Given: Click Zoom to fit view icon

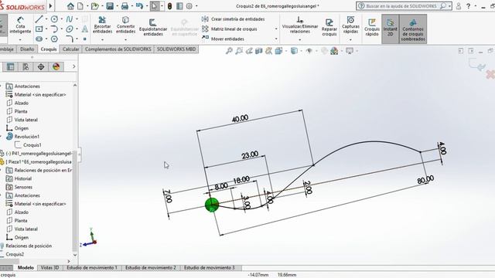Looking at the screenshot, I should point(229,51).
